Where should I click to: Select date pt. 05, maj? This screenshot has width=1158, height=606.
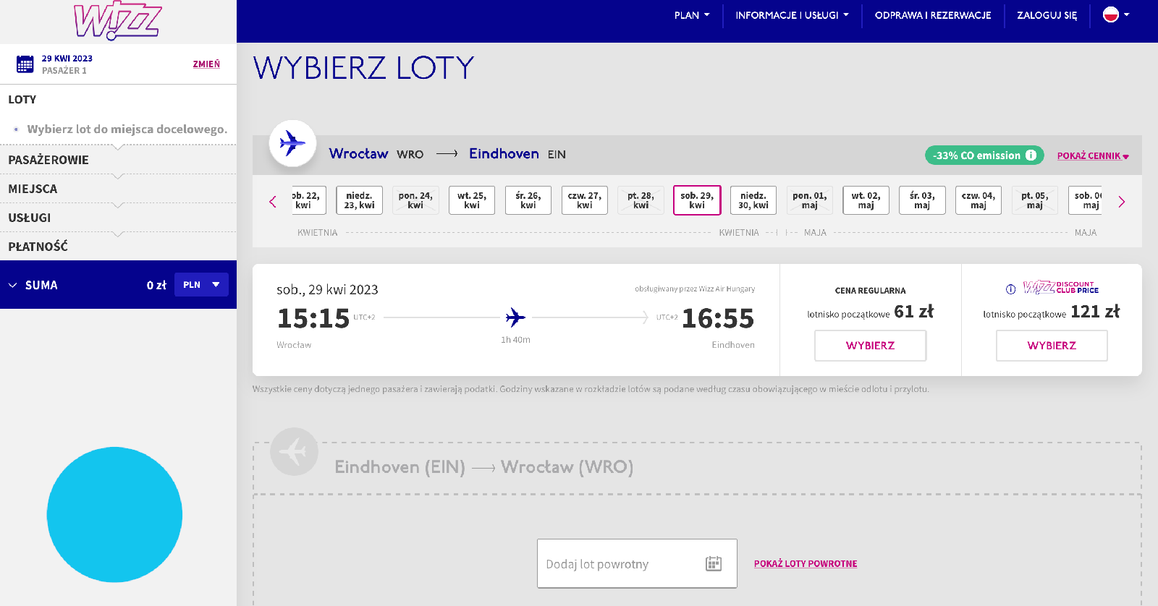1035,200
